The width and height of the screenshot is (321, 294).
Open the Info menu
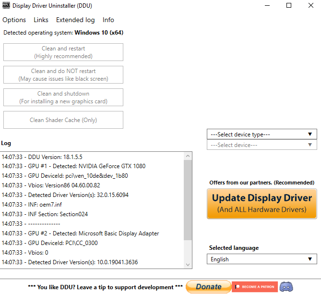click(108, 20)
